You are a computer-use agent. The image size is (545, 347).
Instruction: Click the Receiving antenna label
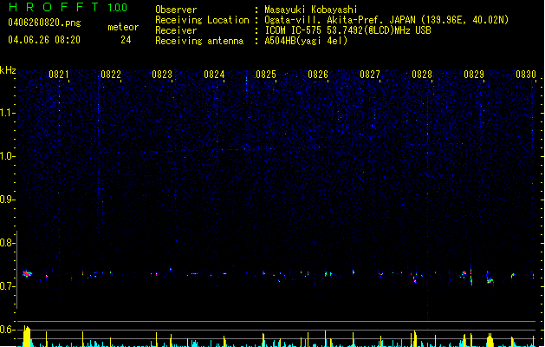(199, 41)
